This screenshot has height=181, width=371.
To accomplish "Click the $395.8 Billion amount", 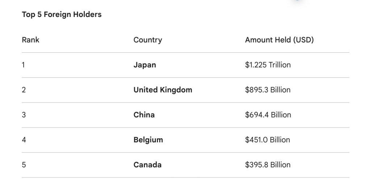I will point(268,165).
